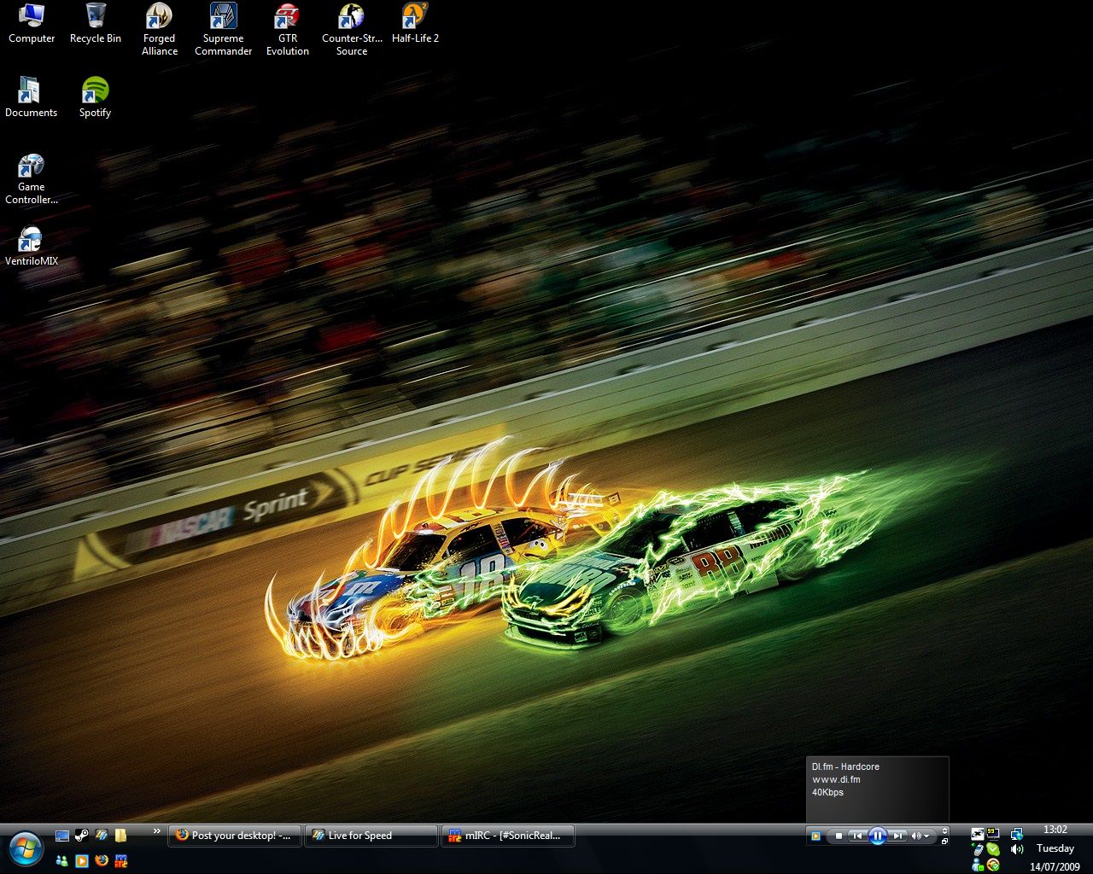Image resolution: width=1093 pixels, height=874 pixels.
Task: Open the system volume tray icon
Action: pyautogui.click(x=1017, y=849)
